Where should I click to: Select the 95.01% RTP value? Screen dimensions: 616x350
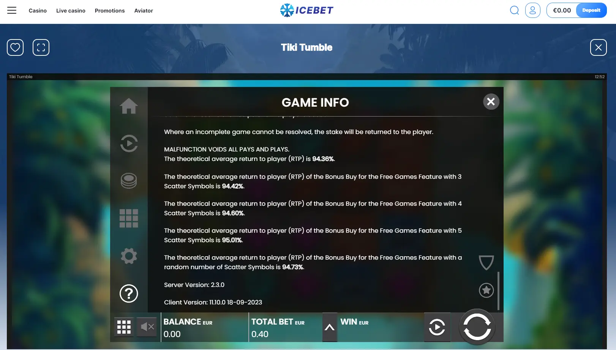coord(232,240)
